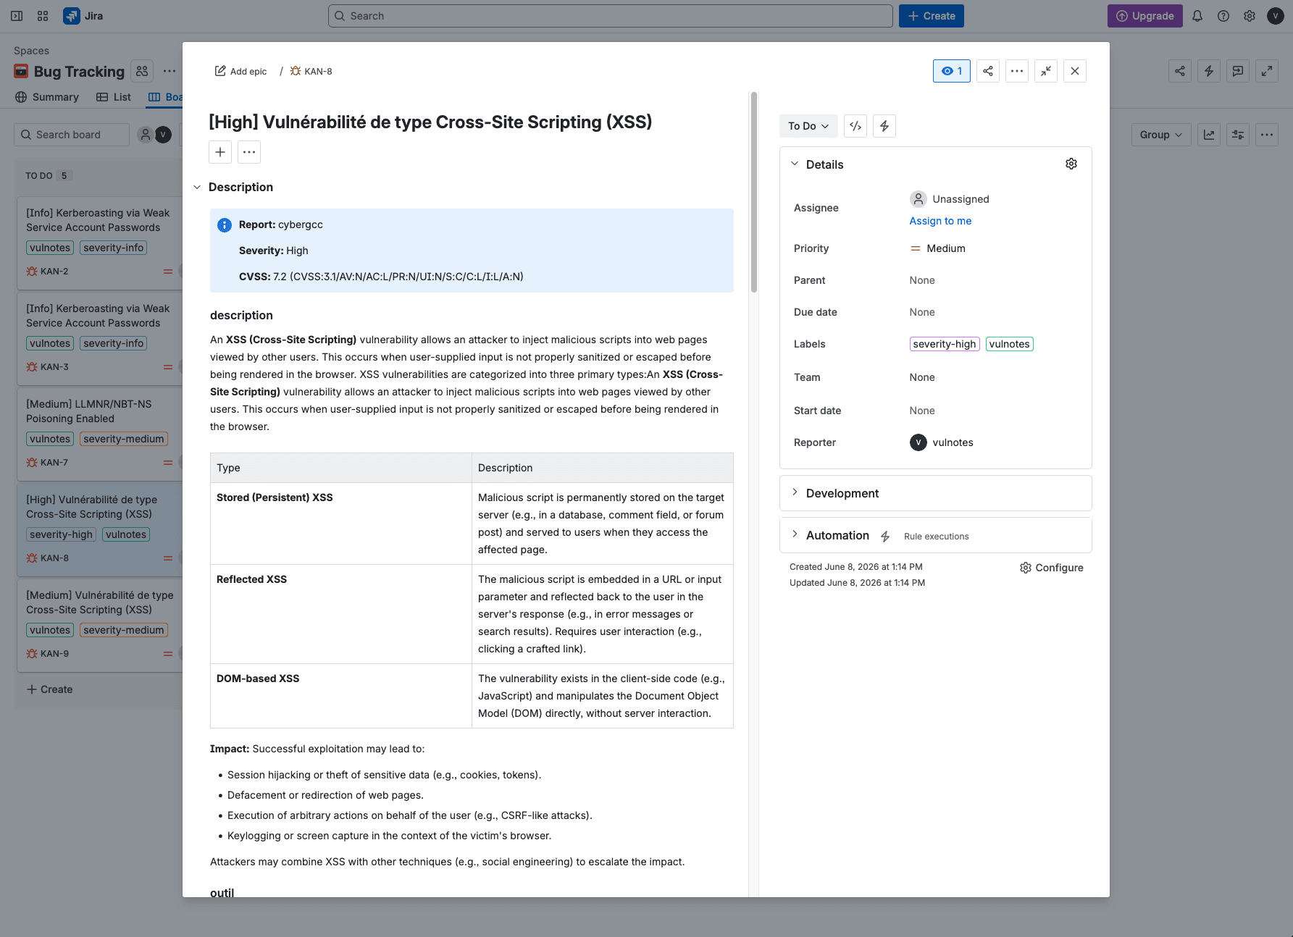Open the To Do status dropdown

(808, 126)
